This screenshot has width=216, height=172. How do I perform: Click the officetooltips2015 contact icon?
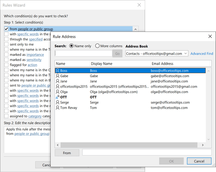pyautogui.click(x=58, y=86)
